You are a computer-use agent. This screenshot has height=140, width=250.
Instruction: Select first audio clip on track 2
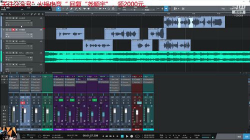pos(70,34)
